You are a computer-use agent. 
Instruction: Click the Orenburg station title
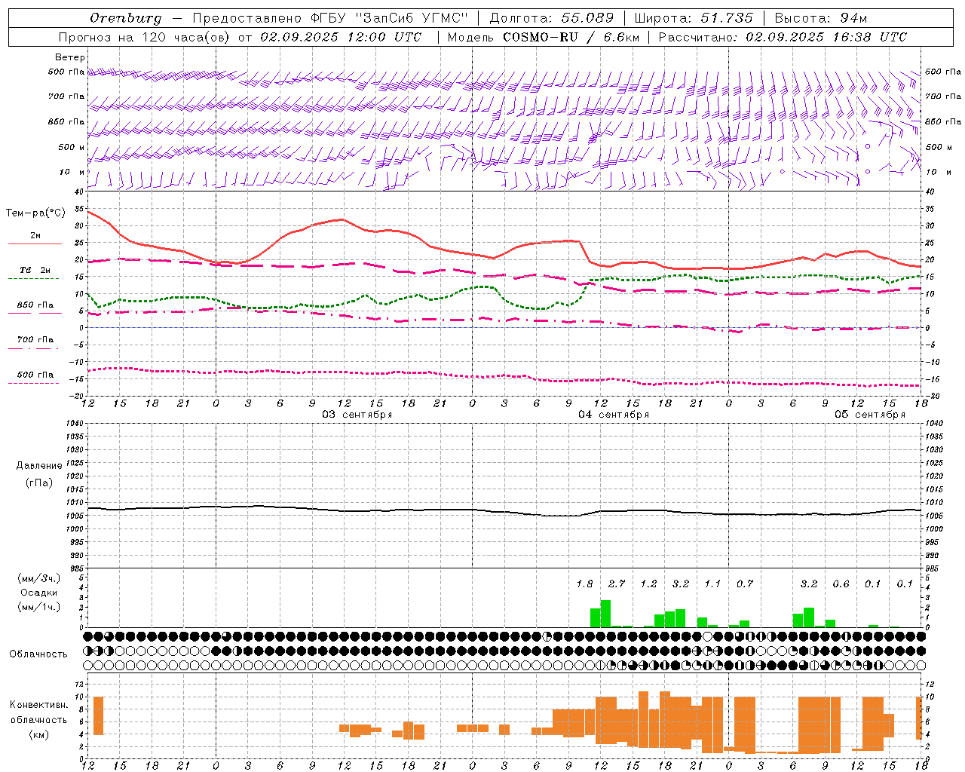pos(126,18)
